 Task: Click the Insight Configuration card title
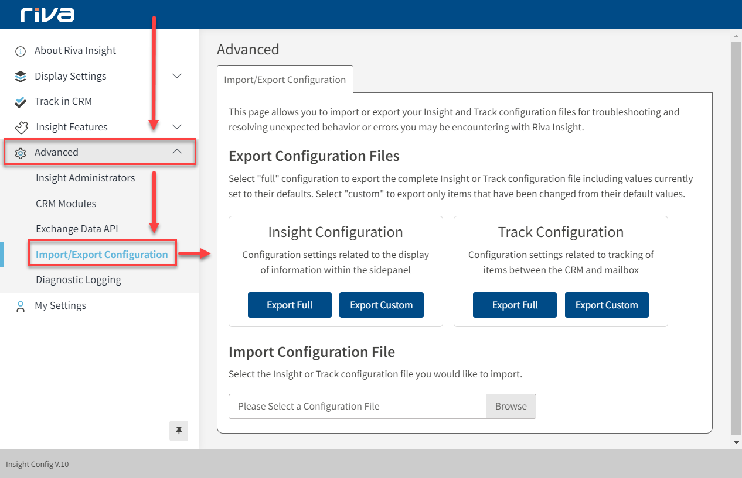pyautogui.click(x=336, y=232)
